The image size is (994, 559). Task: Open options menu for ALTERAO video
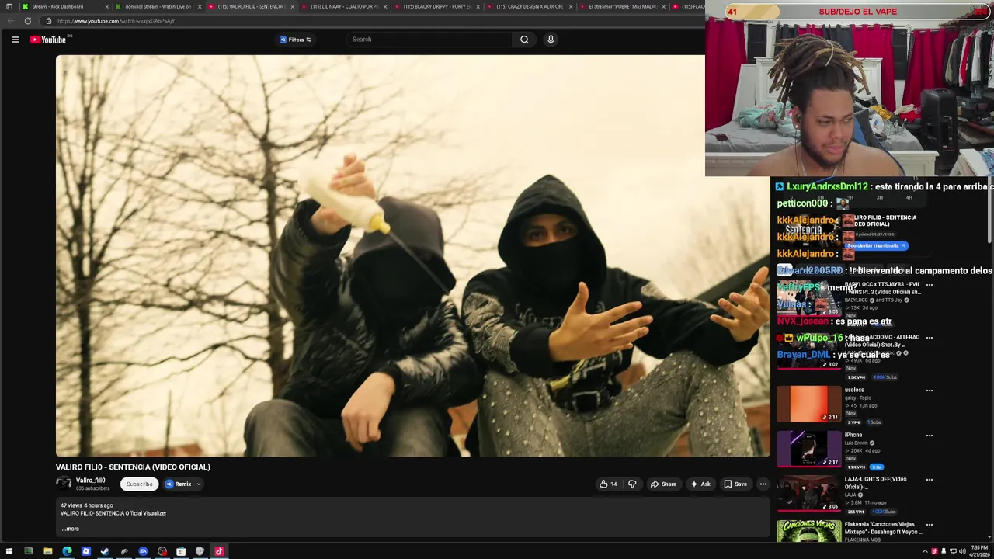point(929,338)
